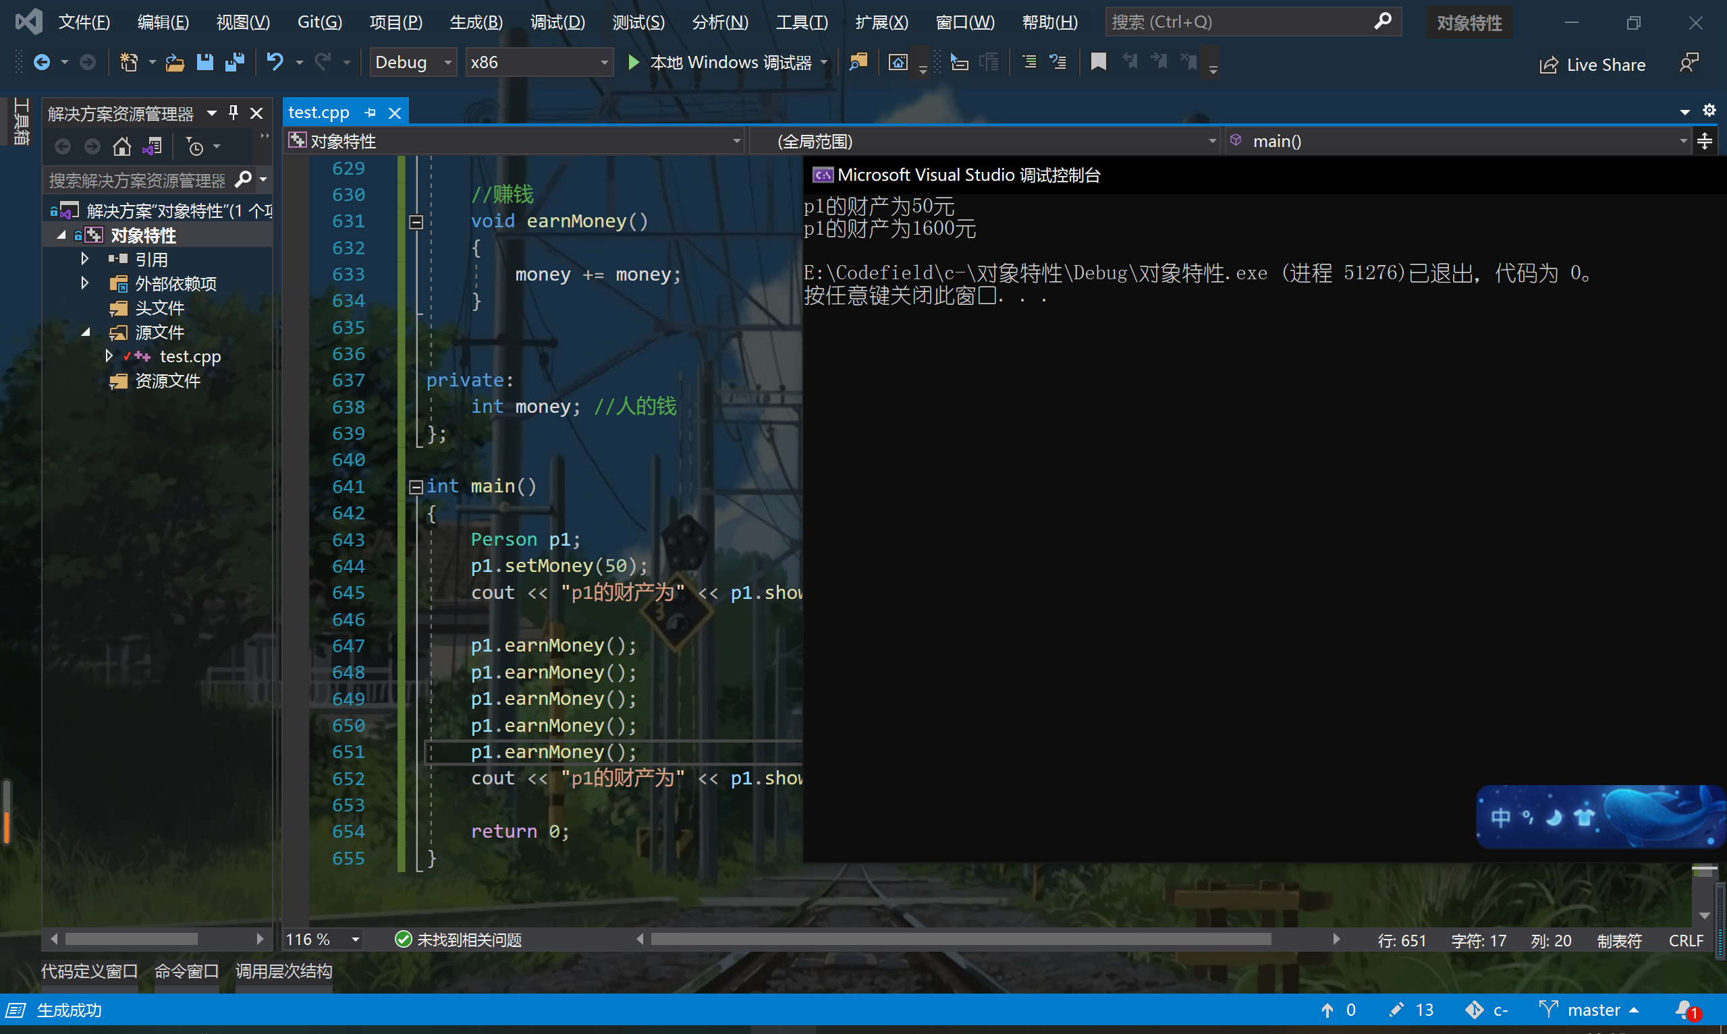This screenshot has width=1727, height=1034.
Task: Expand the test.cpp tree node
Action: click(109, 356)
